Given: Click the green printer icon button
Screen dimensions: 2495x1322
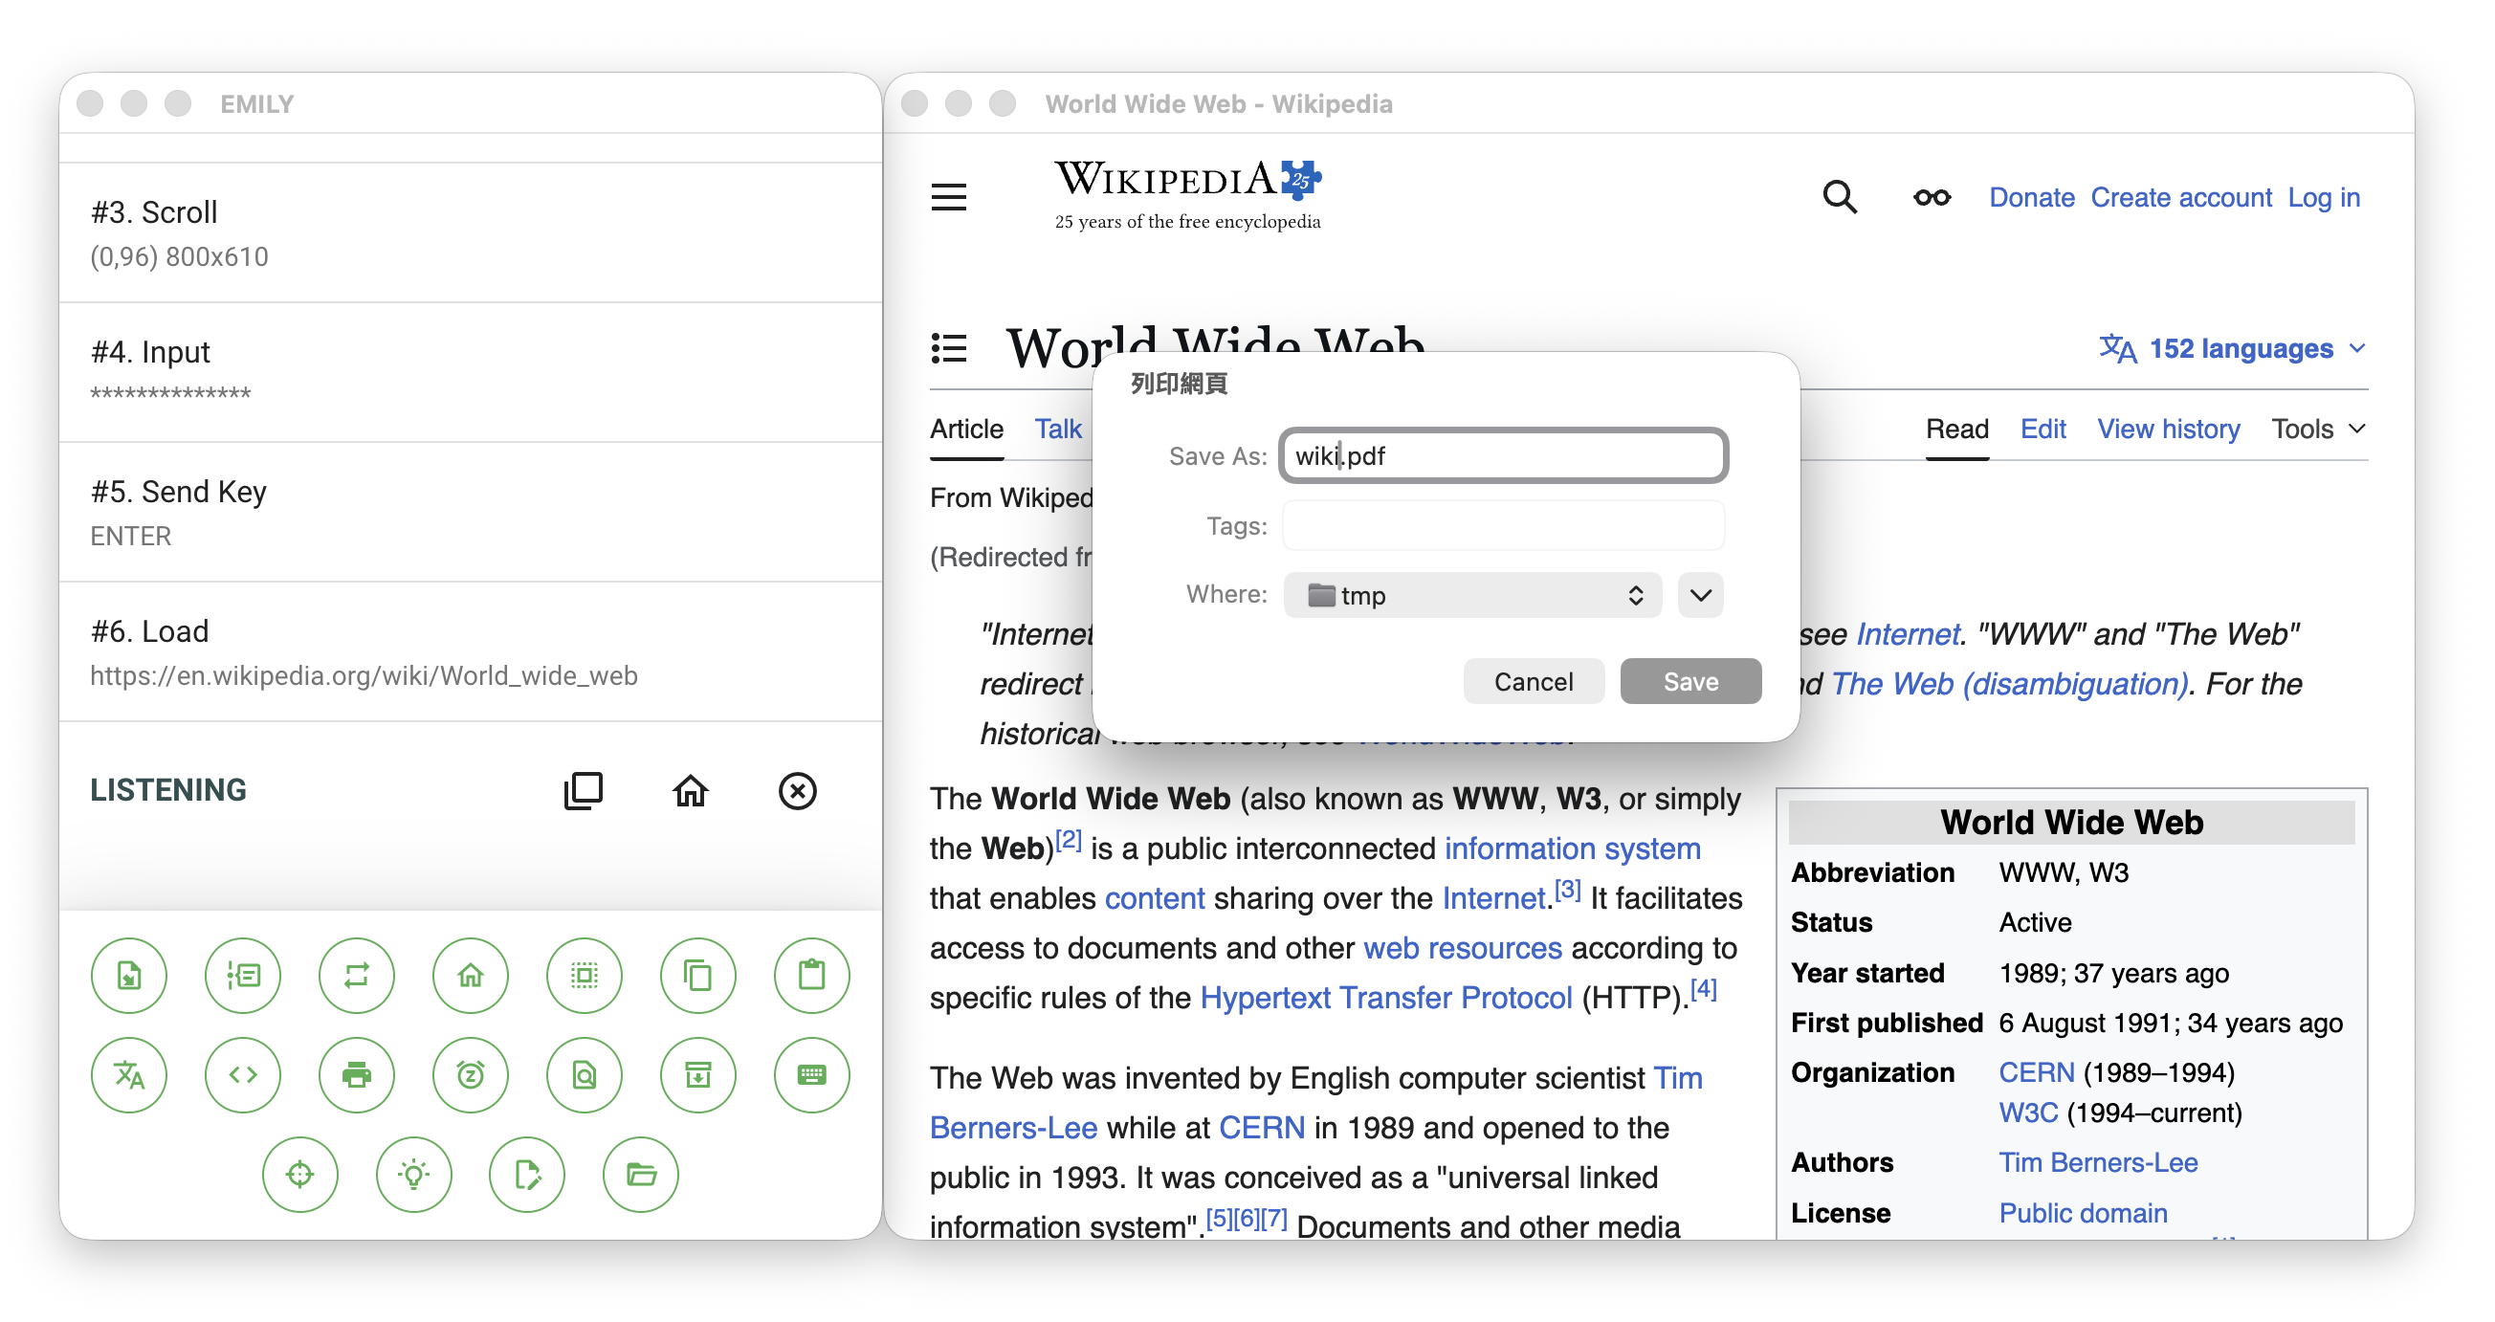Looking at the screenshot, I should 357,1074.
